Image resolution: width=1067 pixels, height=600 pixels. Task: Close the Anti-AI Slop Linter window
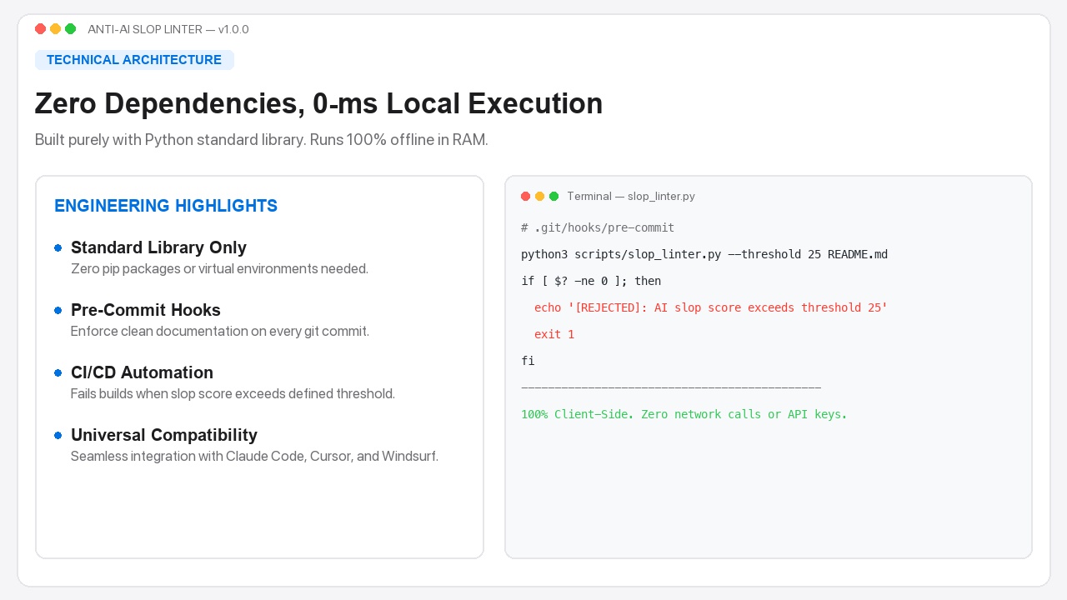pyautogui.click(x=40, y=29)
